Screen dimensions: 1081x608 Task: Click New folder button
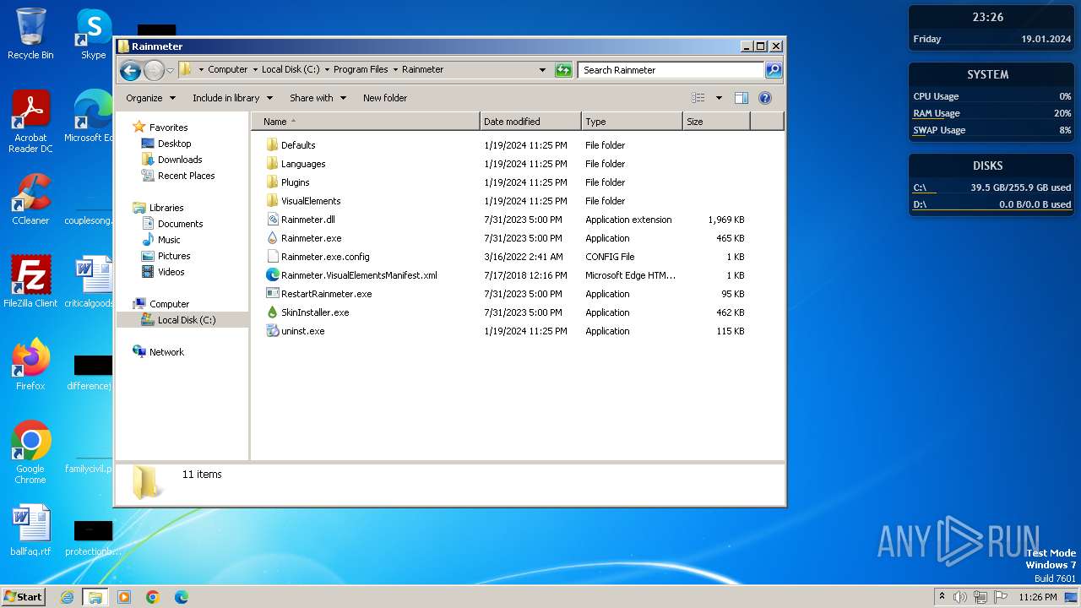pos(385,98)
